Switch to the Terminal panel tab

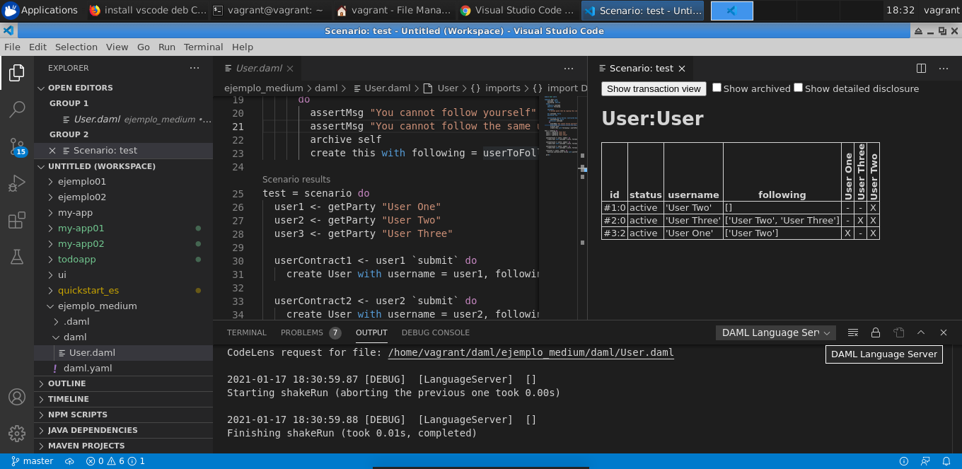(x=247, y=332)
